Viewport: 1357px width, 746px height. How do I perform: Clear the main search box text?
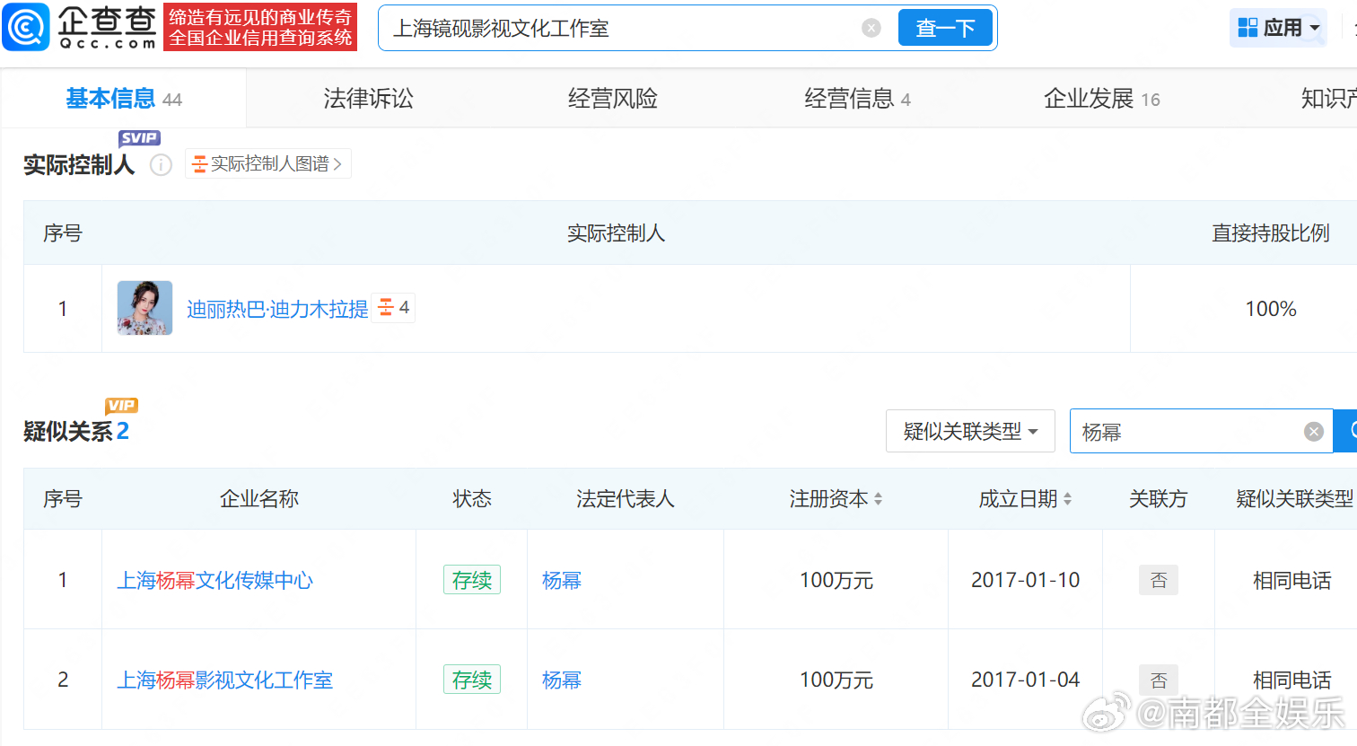click(871, 29)
